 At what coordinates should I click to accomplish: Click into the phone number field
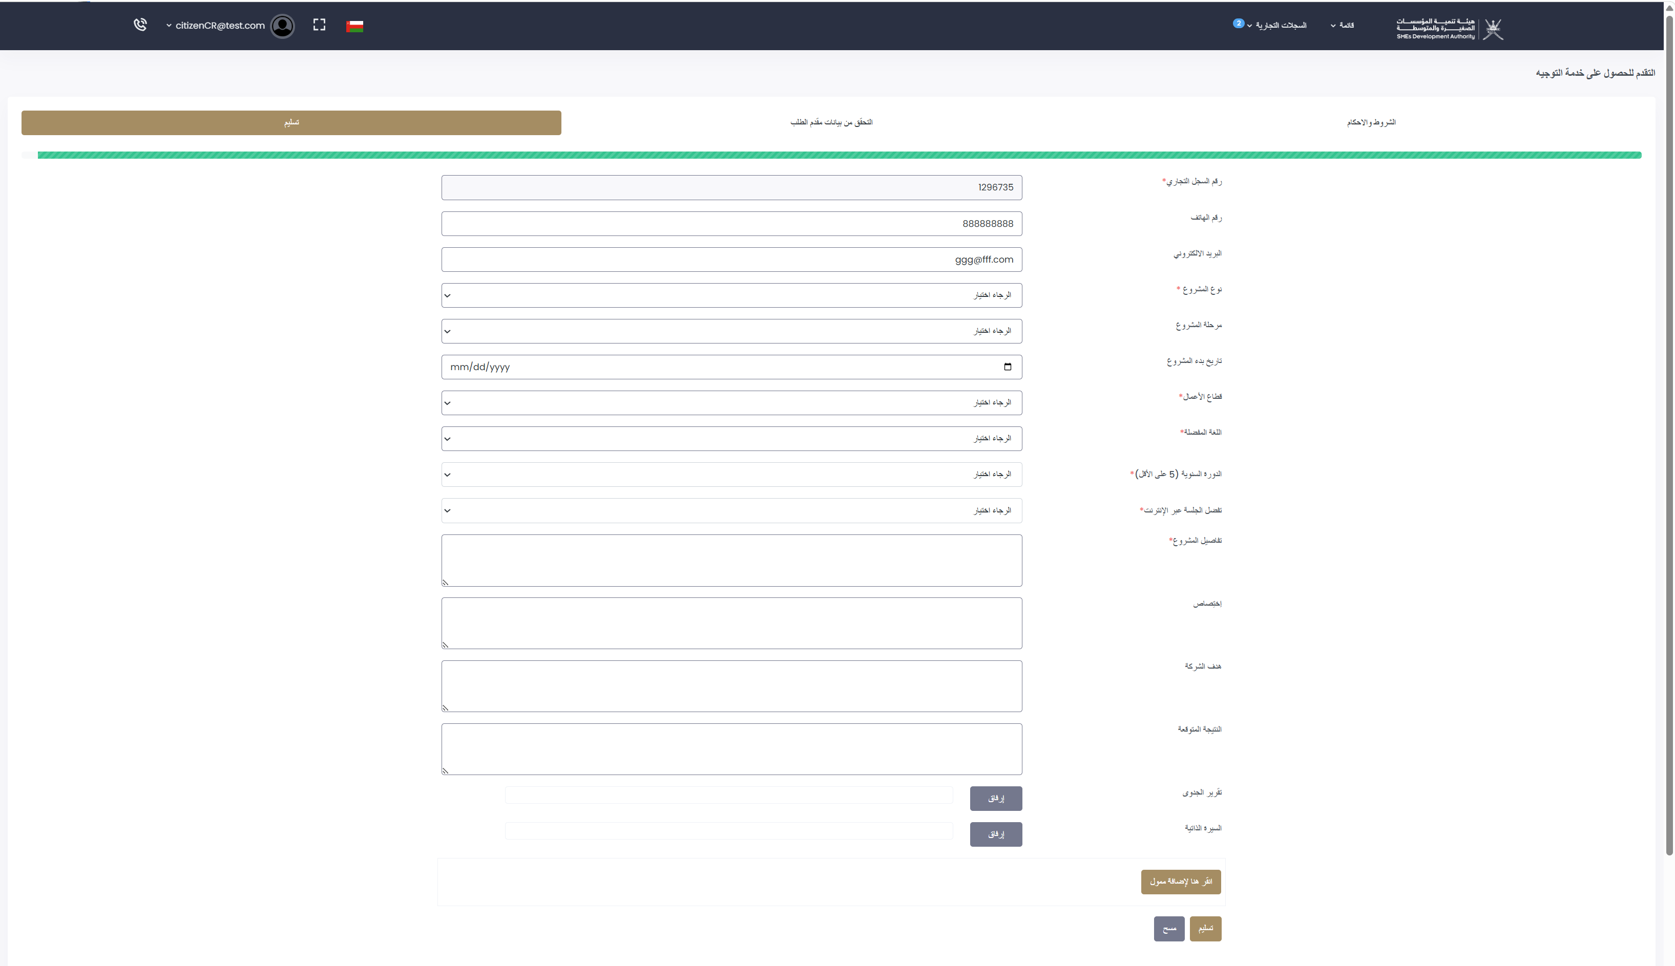pyautogui.click(x=731, y=224)
